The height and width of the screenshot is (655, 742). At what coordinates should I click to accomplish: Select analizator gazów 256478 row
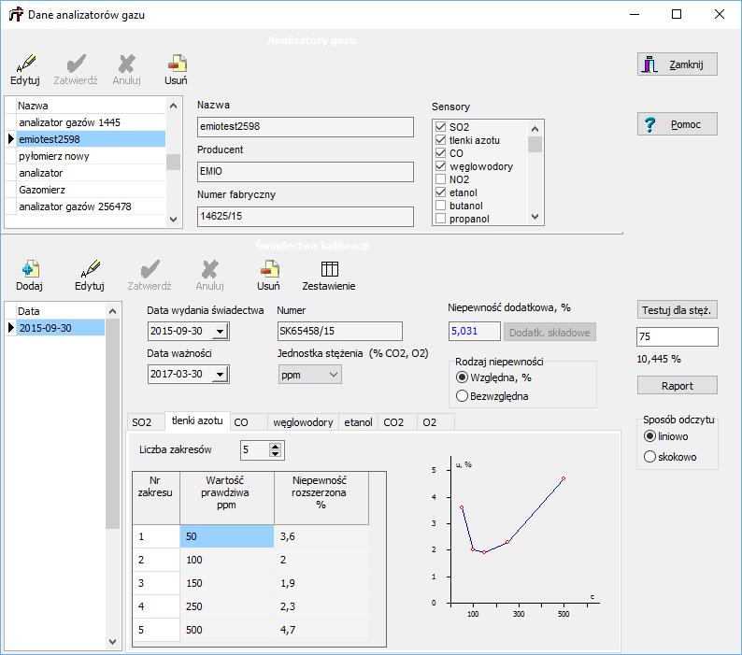click(x=91, y=206)
